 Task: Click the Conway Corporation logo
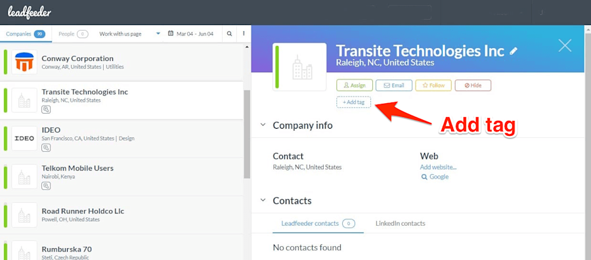tap(24, 62)
